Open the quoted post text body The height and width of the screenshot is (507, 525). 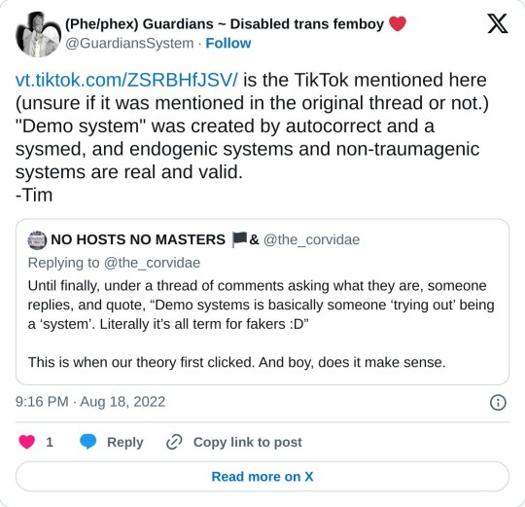261,324
